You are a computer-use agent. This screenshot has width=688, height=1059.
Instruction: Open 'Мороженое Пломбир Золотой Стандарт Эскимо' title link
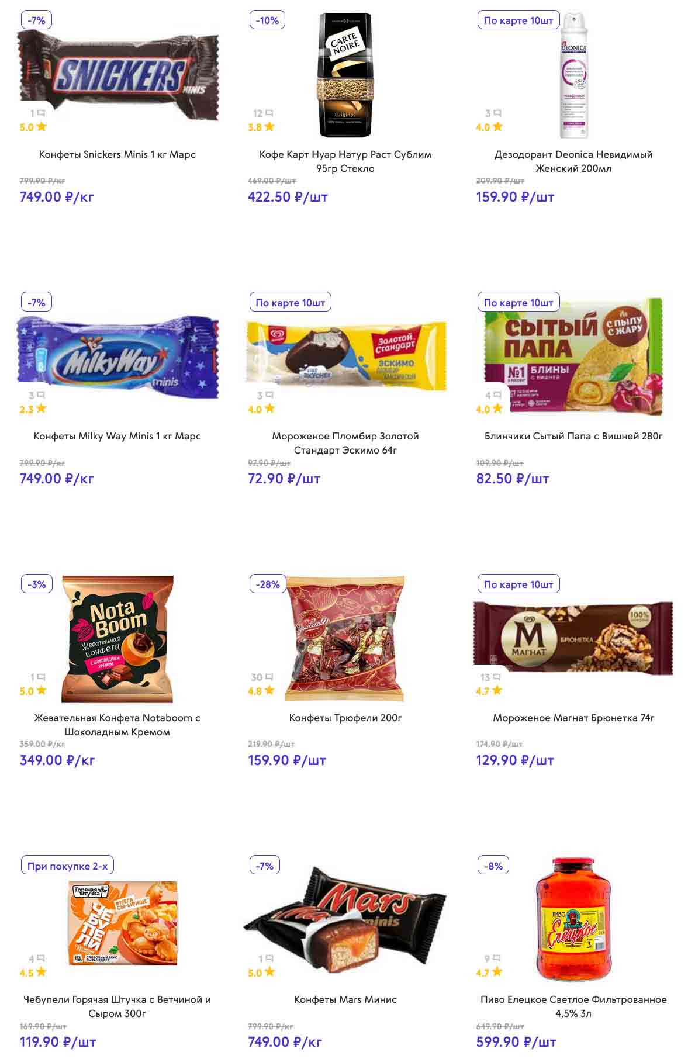[x=345, y=443]
